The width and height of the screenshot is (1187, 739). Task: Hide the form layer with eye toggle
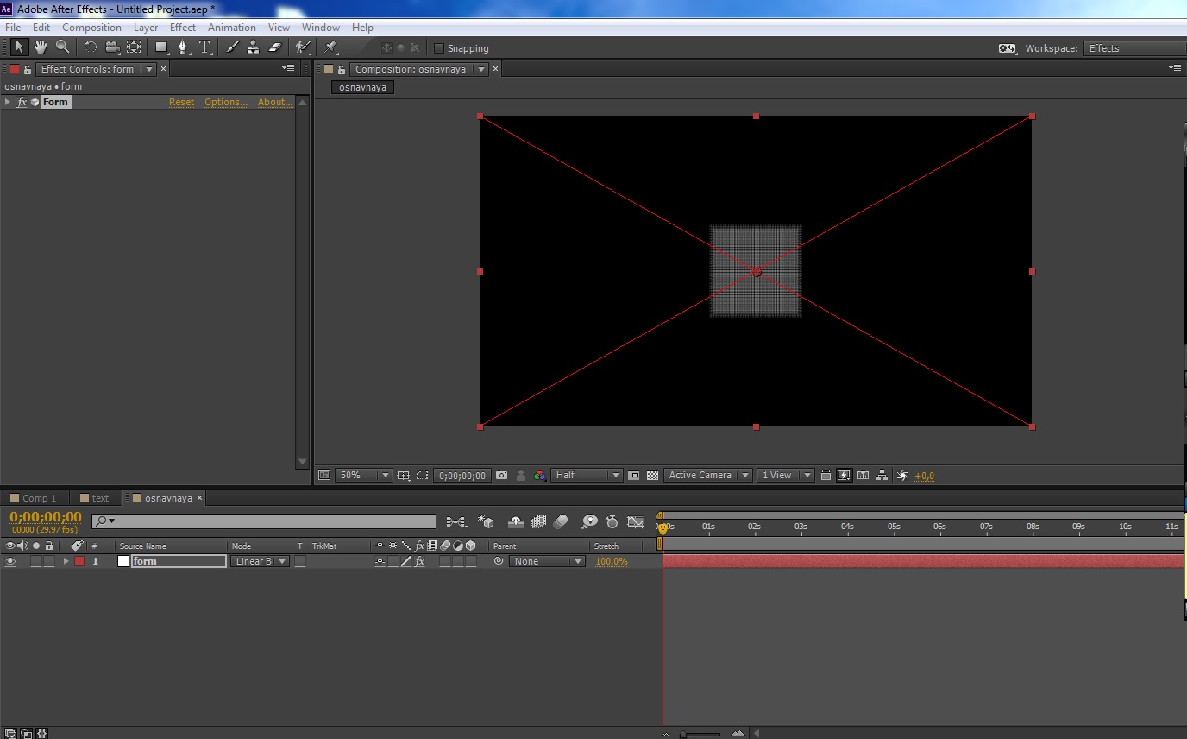coord(10,561)
